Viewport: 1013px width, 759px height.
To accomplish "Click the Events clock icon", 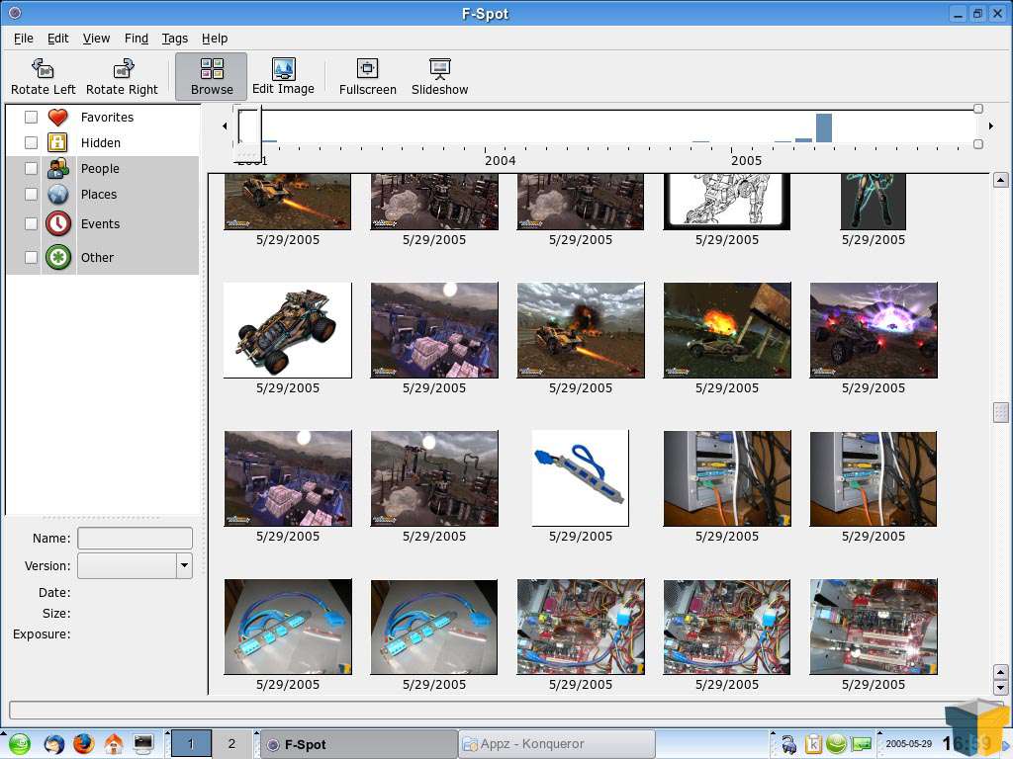I will point(58,223).
